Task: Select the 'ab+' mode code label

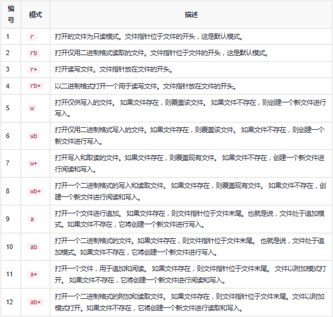Action: click(35, 302)
